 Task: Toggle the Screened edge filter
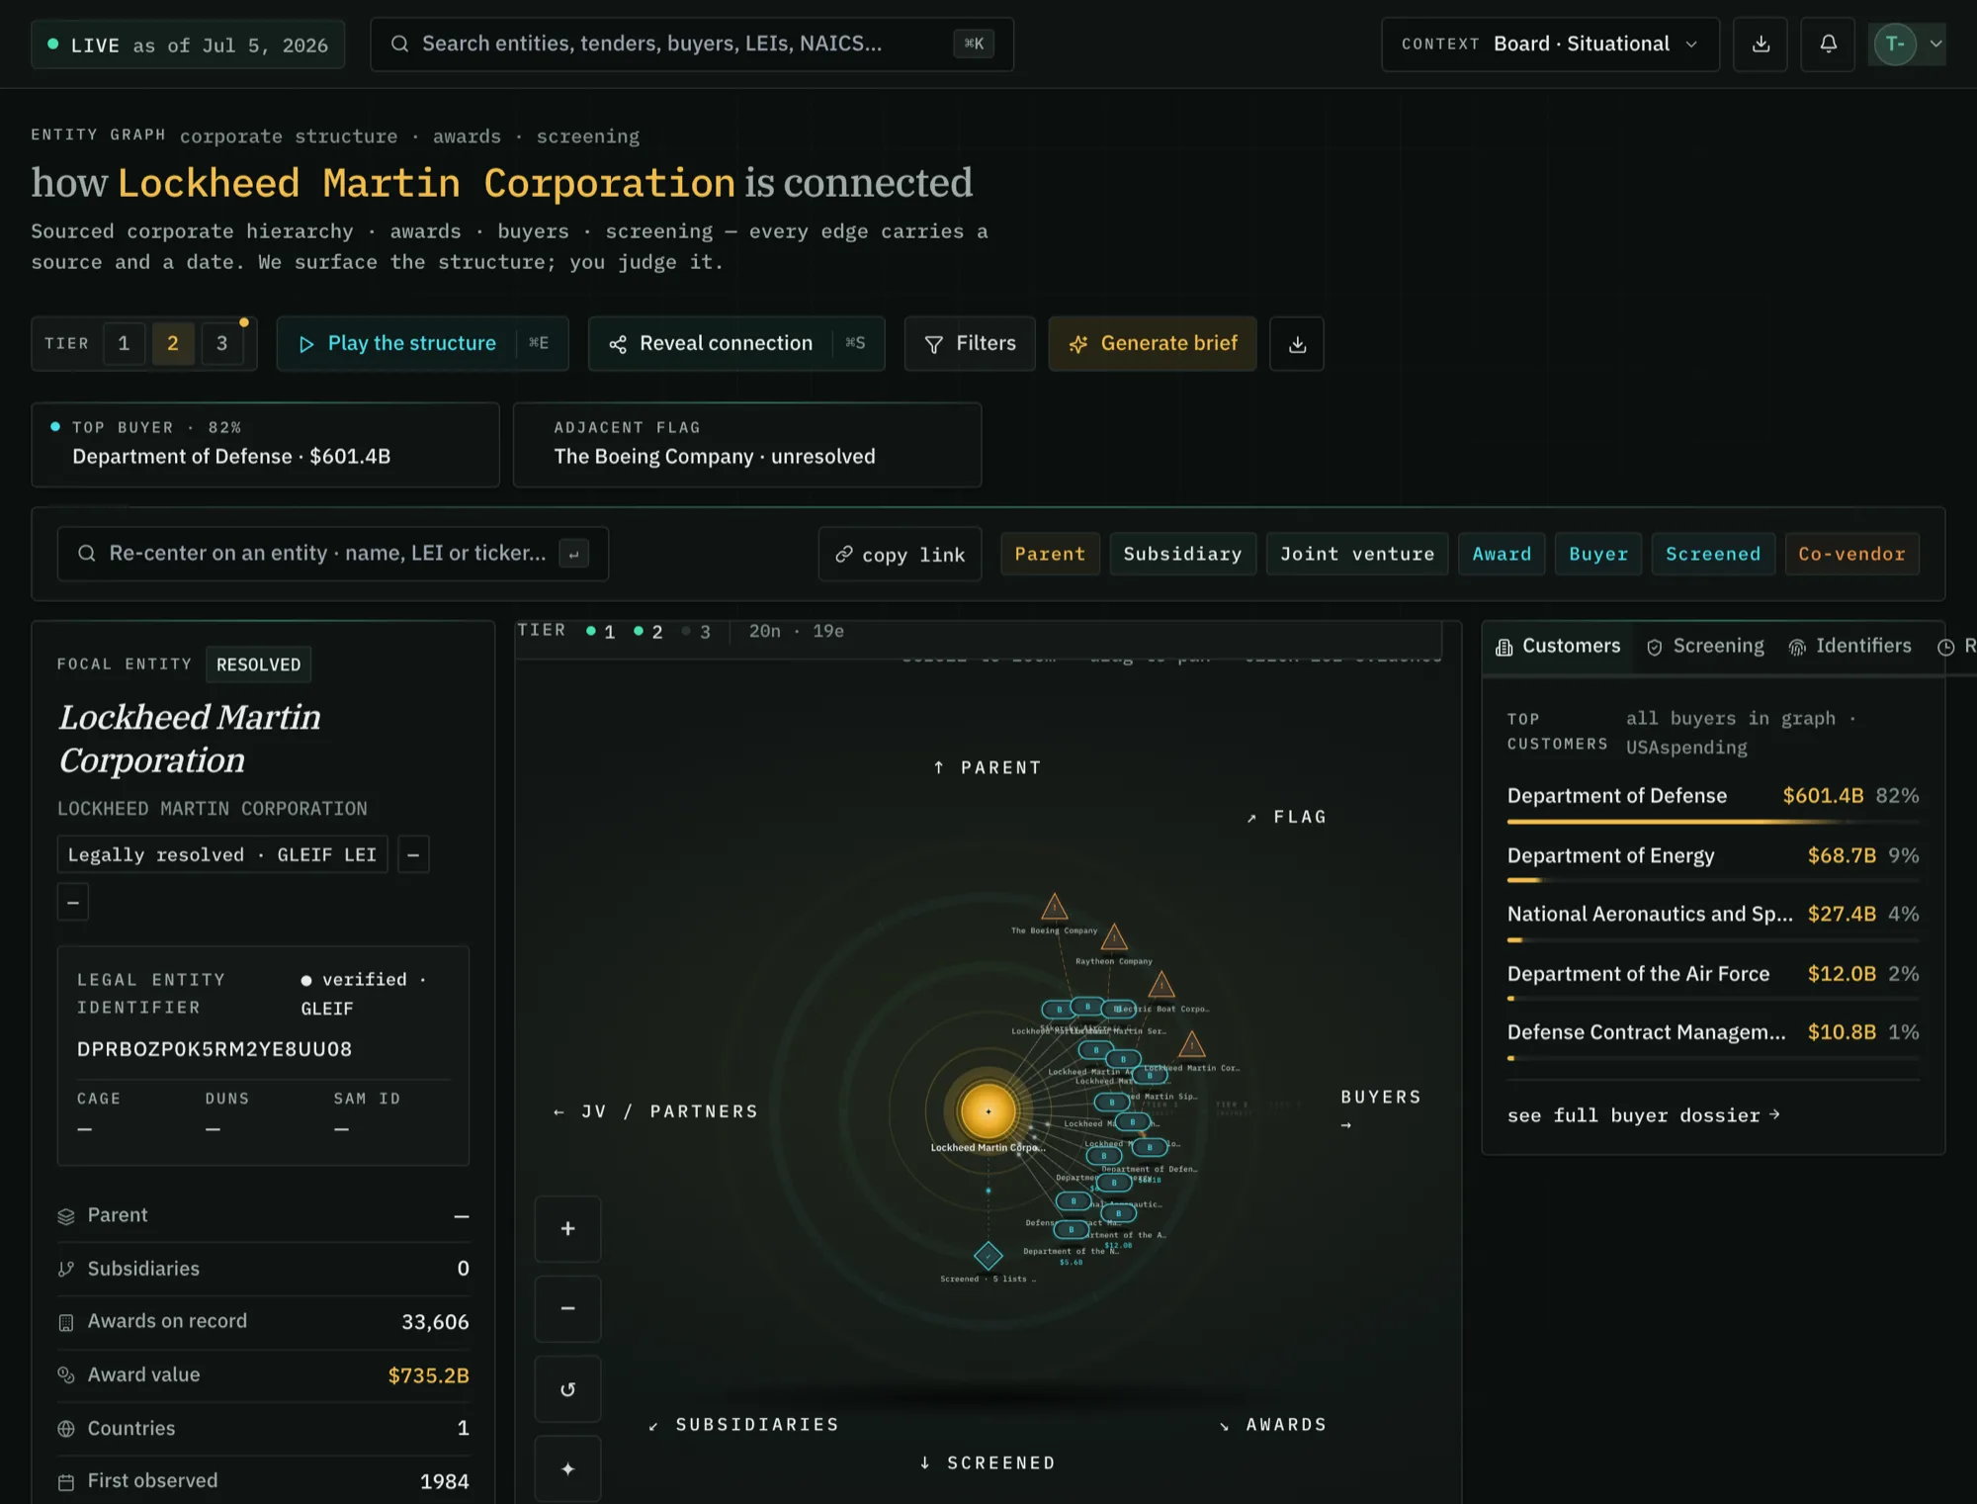click(1713, 554)
